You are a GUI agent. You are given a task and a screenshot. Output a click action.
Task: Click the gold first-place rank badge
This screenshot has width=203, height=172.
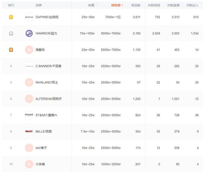point(11,17)
